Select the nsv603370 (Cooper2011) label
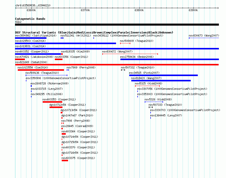This screenshot has width=226, height=178. [x=78, y=147]
